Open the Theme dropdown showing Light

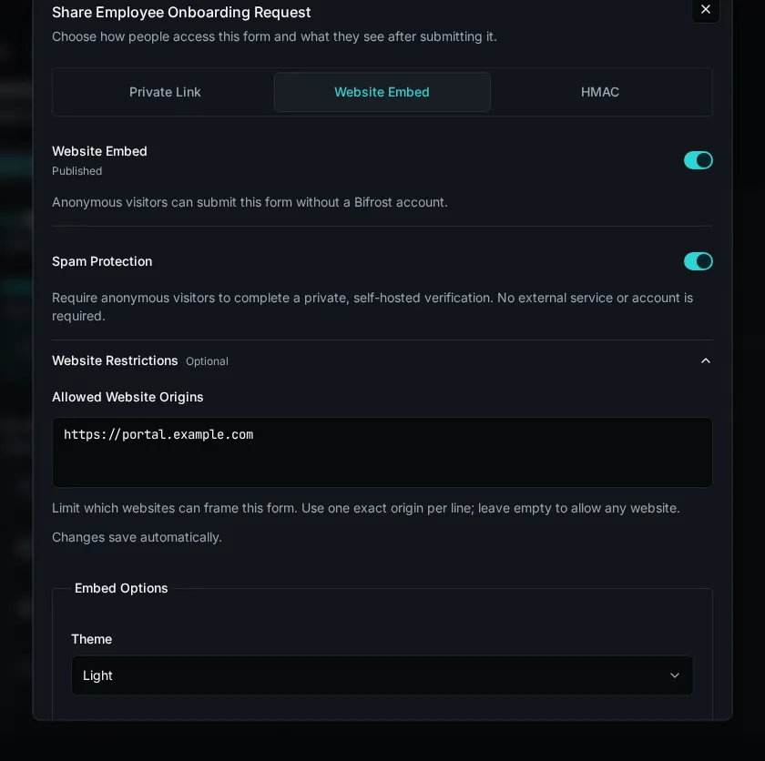(x=382, y=675)
